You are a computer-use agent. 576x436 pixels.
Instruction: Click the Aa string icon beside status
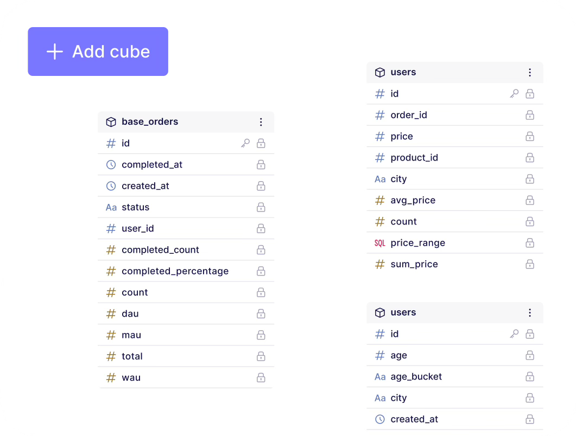pos(111,207)
